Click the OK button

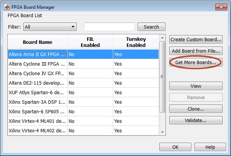tap(175, 147)
